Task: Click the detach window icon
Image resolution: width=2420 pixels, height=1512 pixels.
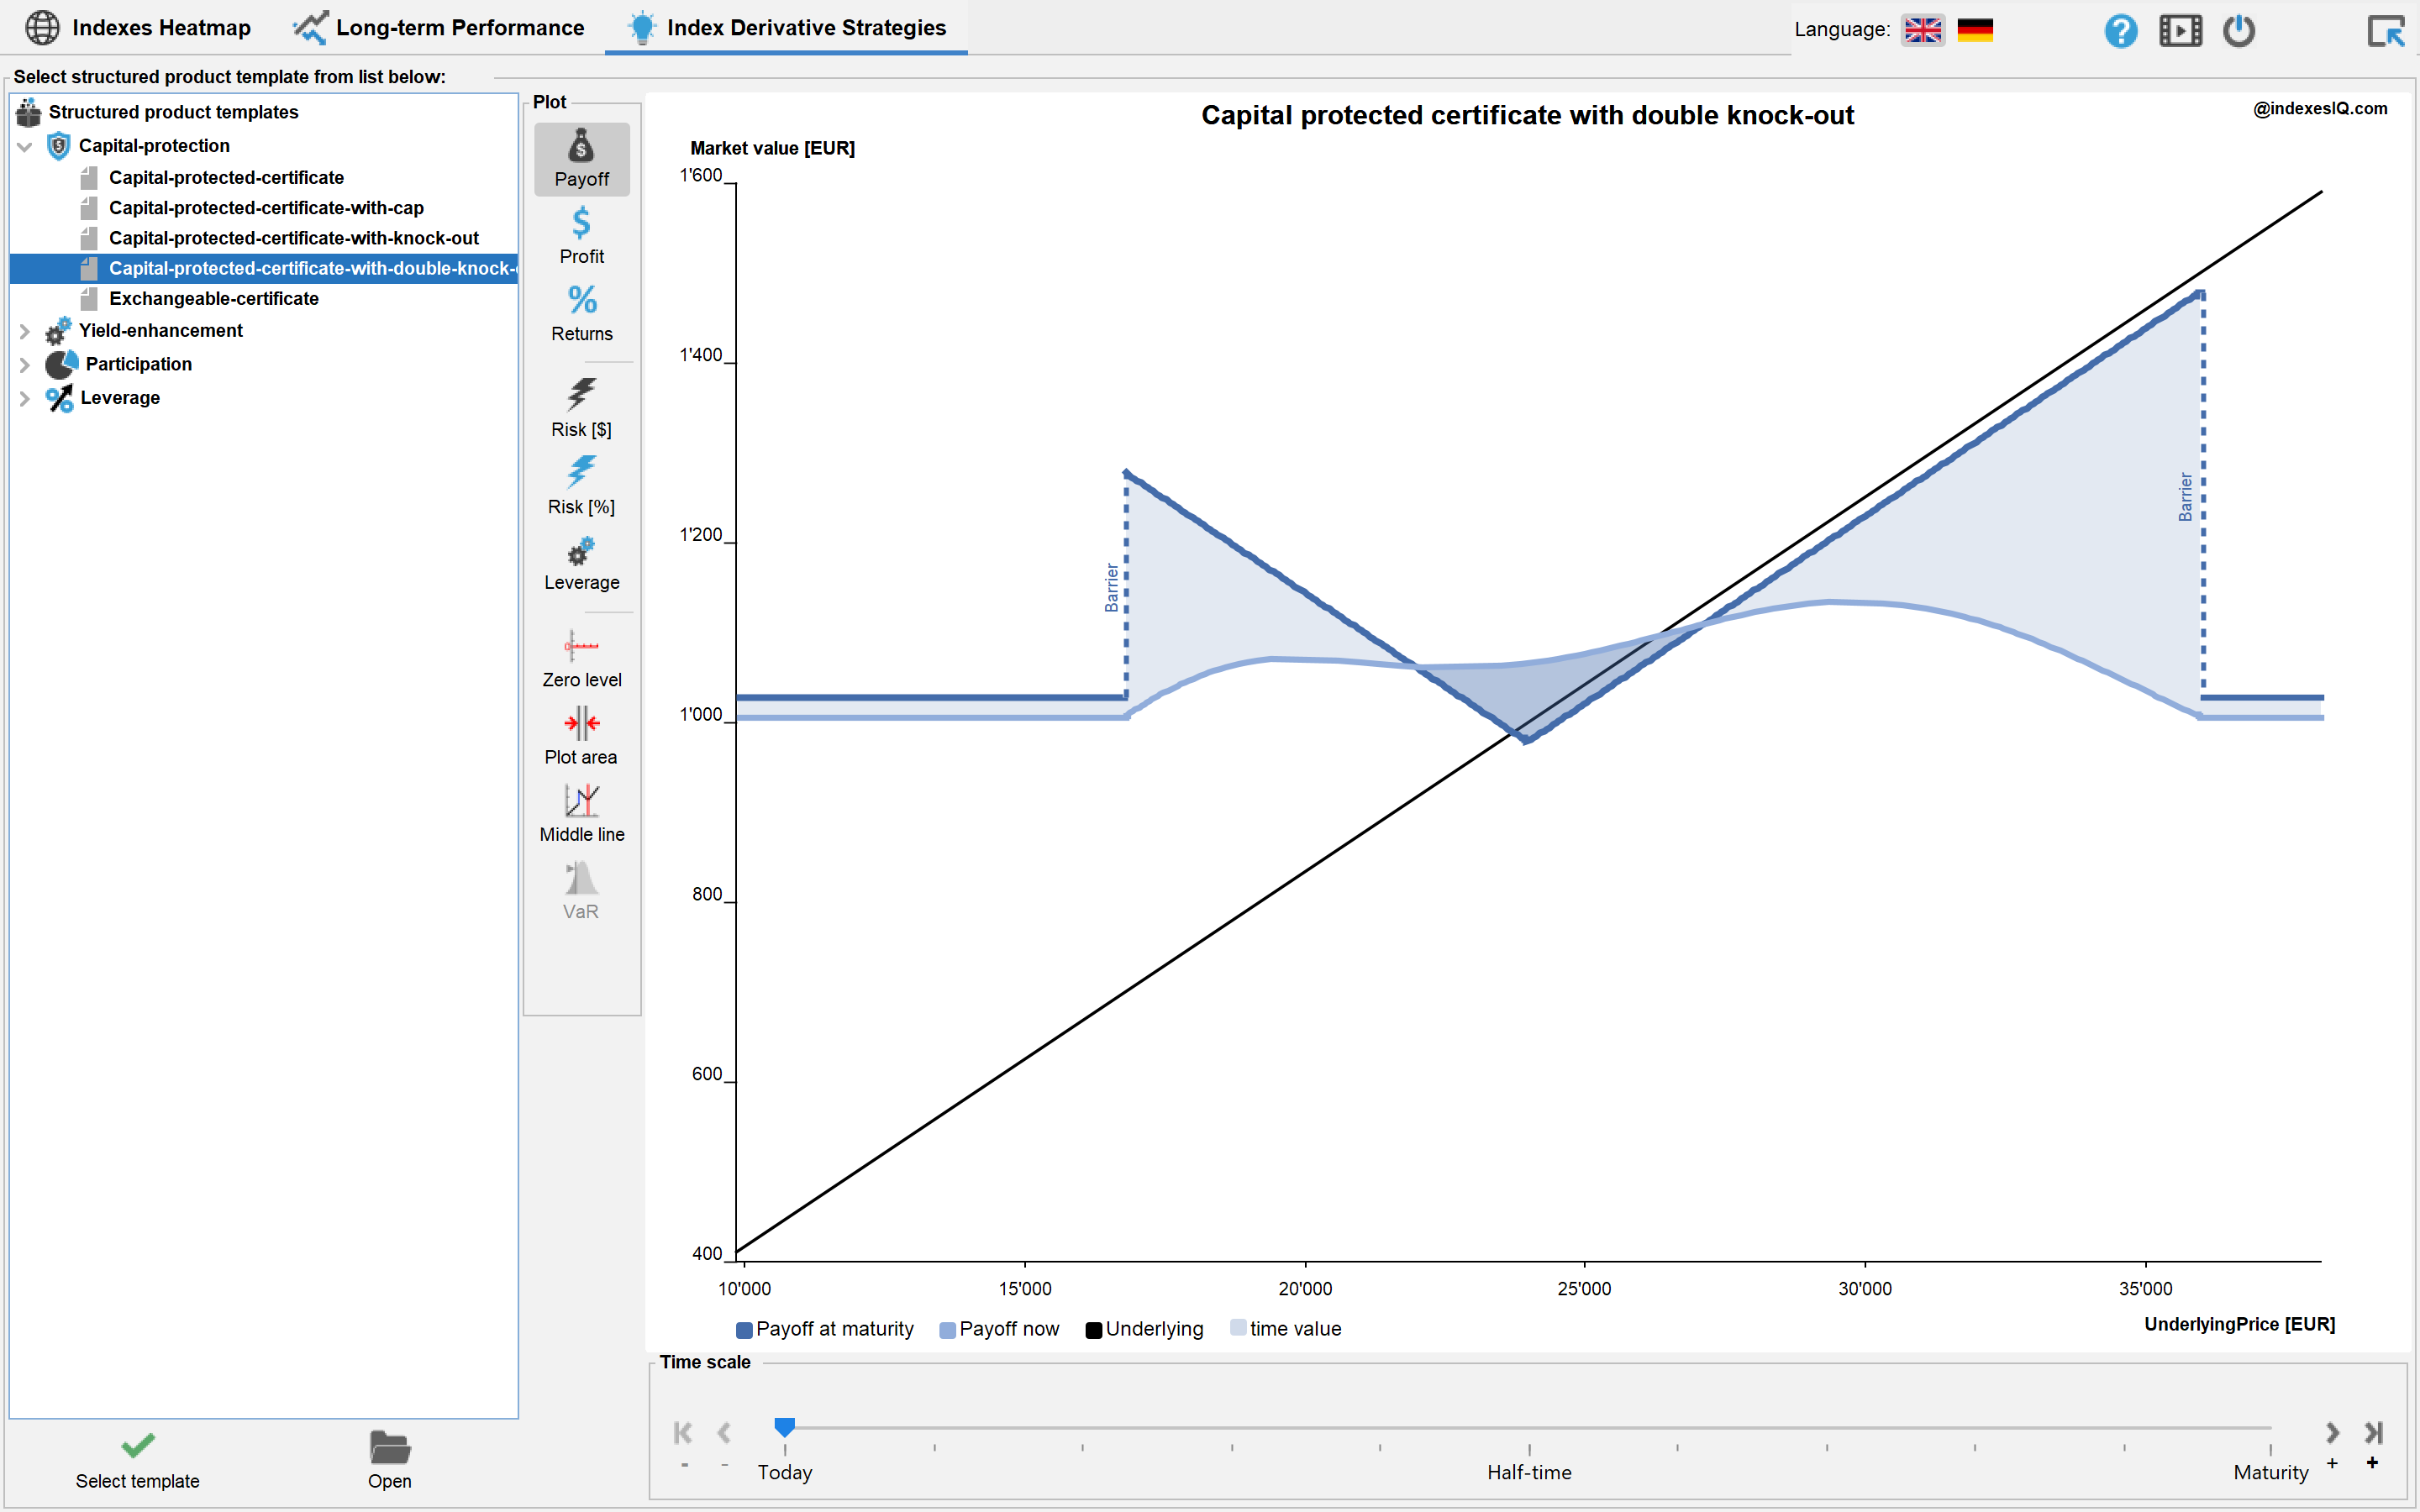Action: 2385,30
